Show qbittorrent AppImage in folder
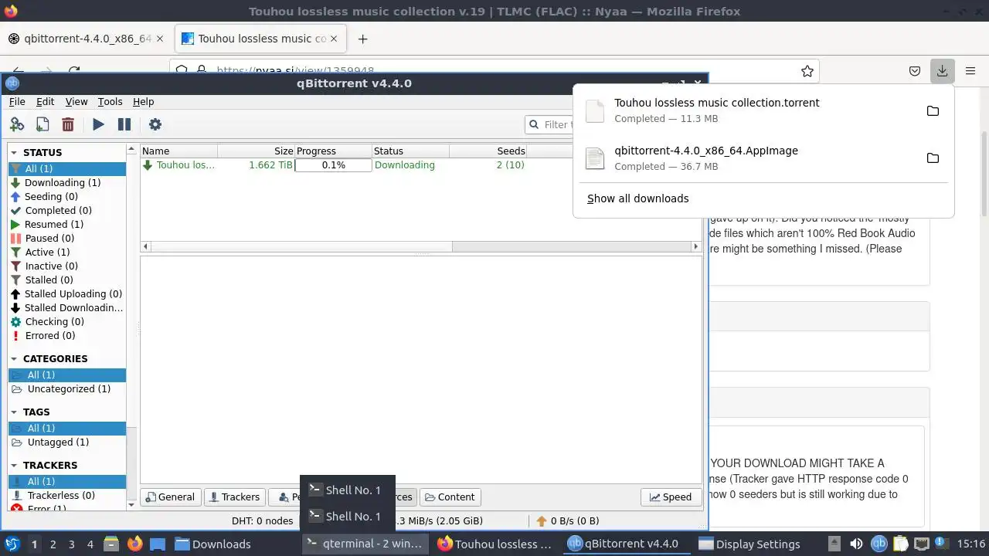This screenshot has width=989, height=556. [933, 158]
